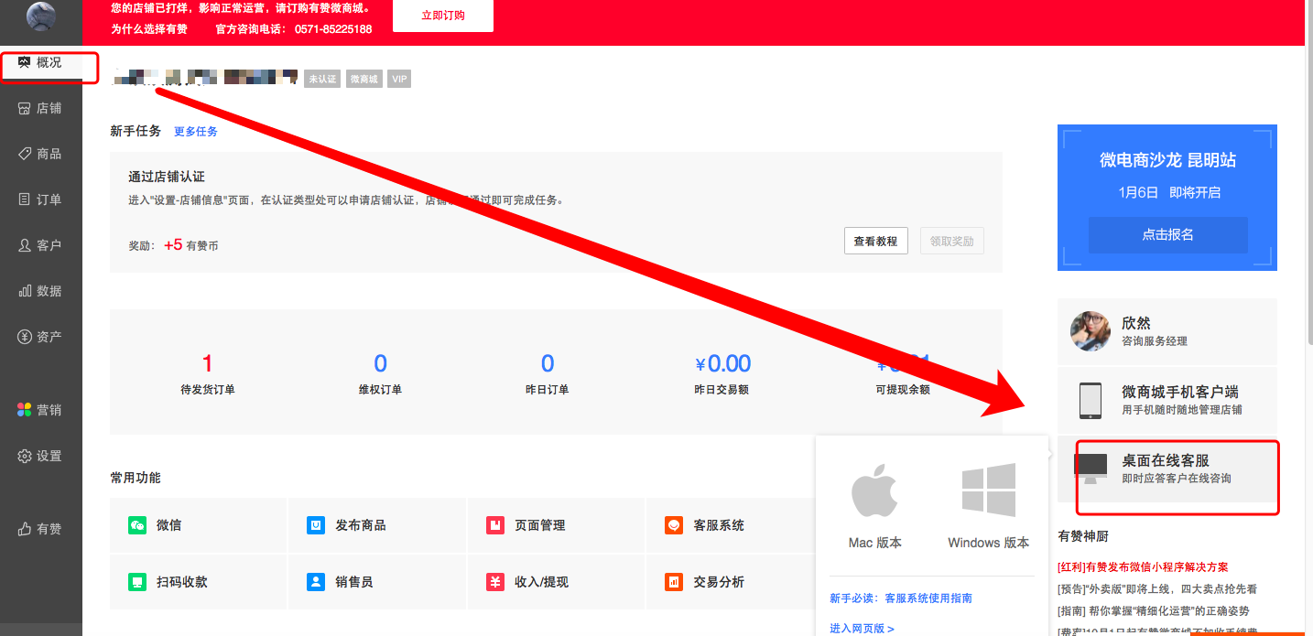Click the 营销 colorful icon in the sidebar
This screenshot has width=1313, height=636.
(25, 410)
